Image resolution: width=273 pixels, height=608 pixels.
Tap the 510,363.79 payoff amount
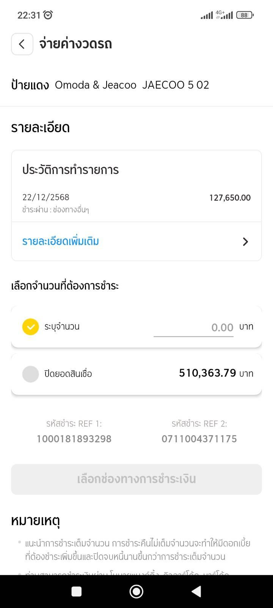[207, 373]
